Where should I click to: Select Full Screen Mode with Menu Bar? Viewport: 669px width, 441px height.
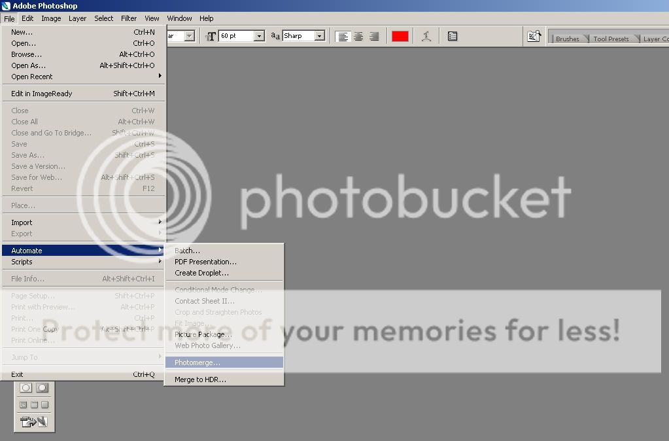tap(34, 405)
